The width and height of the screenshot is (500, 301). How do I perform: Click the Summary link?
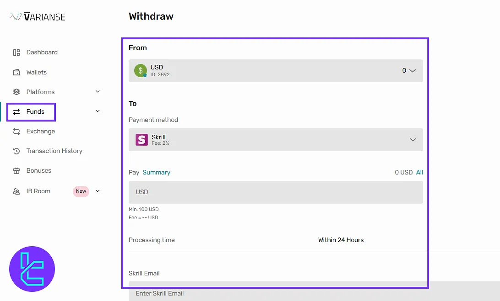coord(156,172)
